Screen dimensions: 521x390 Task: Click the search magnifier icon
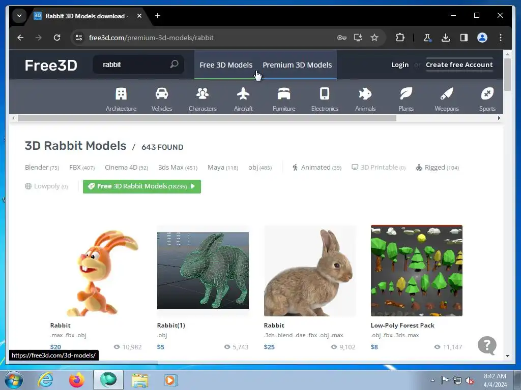tap(174, 64)
